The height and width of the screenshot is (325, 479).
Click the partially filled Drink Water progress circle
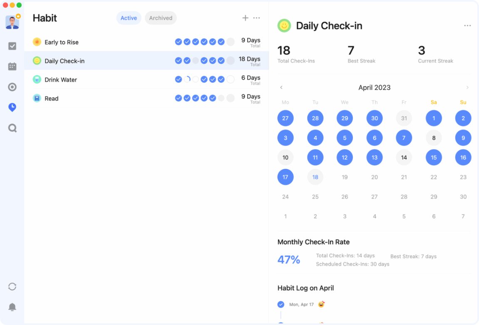[x=187, y=79]
